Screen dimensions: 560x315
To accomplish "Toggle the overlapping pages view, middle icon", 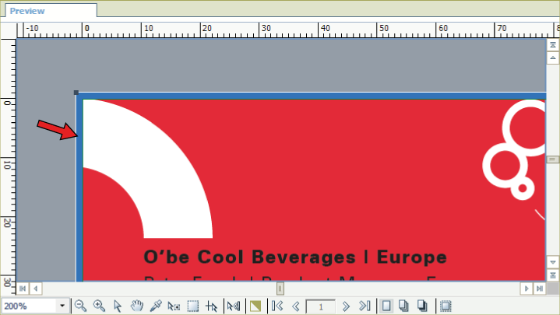I will pyautogui.click(x=404, y=306).
